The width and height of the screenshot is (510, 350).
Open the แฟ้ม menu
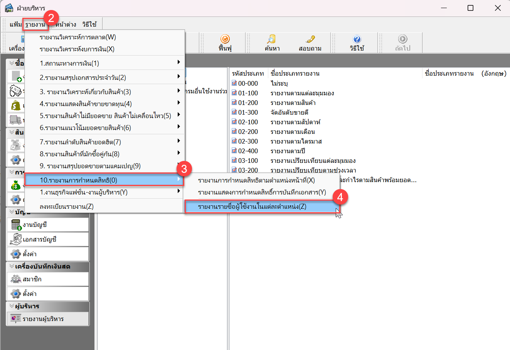[x=15, y=25]
